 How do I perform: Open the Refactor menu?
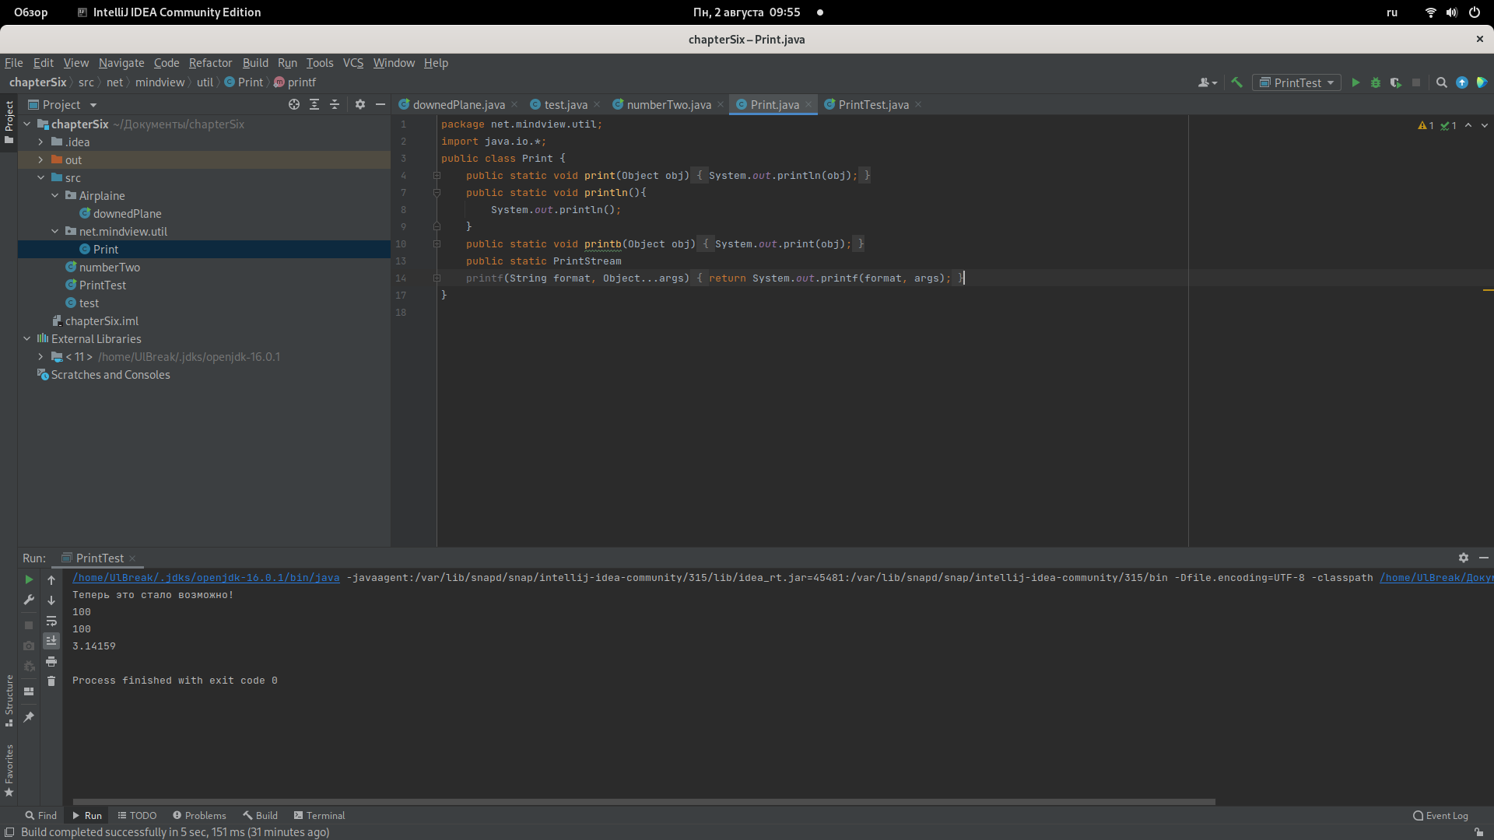210,63
